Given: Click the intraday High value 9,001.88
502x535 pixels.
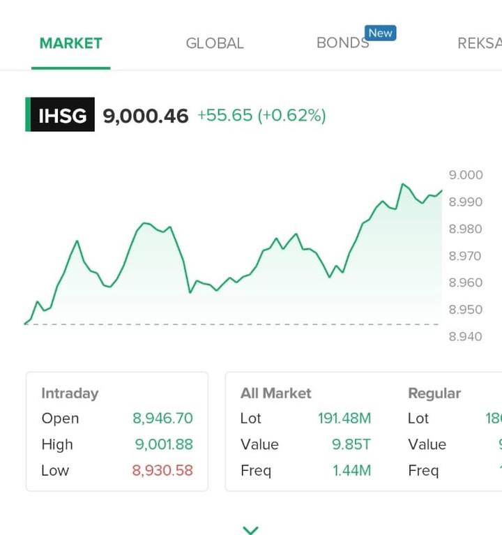Looking at the screenshot, I should 164,444.
